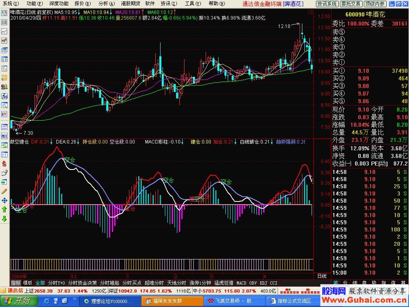Select the pencil drawing tool
The width and height of the screenshot is (409, 307).
click(4, 191)
